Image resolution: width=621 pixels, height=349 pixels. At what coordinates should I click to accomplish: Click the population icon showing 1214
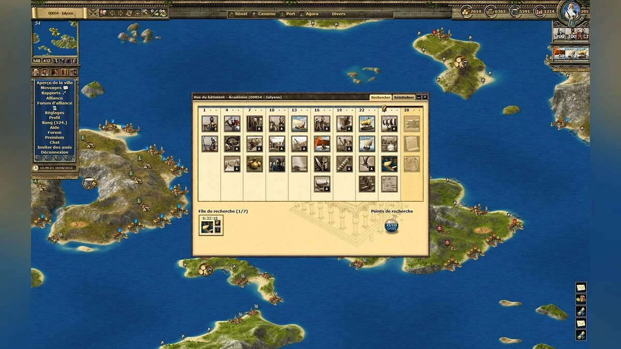click(539, 11)
